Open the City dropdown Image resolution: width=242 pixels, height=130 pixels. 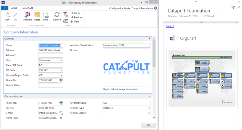61,60
